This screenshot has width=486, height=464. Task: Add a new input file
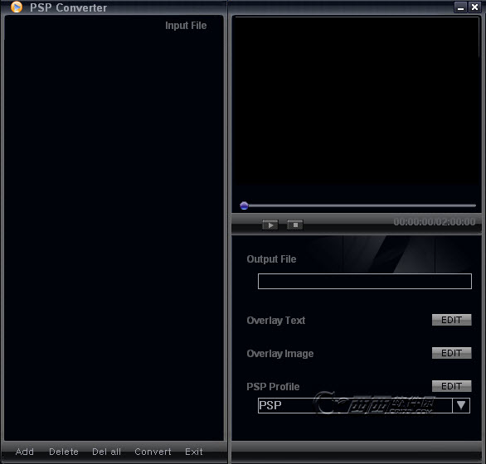pos(25,452)
